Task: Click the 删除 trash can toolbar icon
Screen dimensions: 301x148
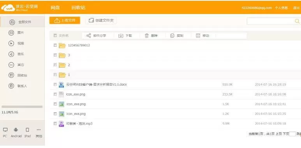Action: click(147, 35)
